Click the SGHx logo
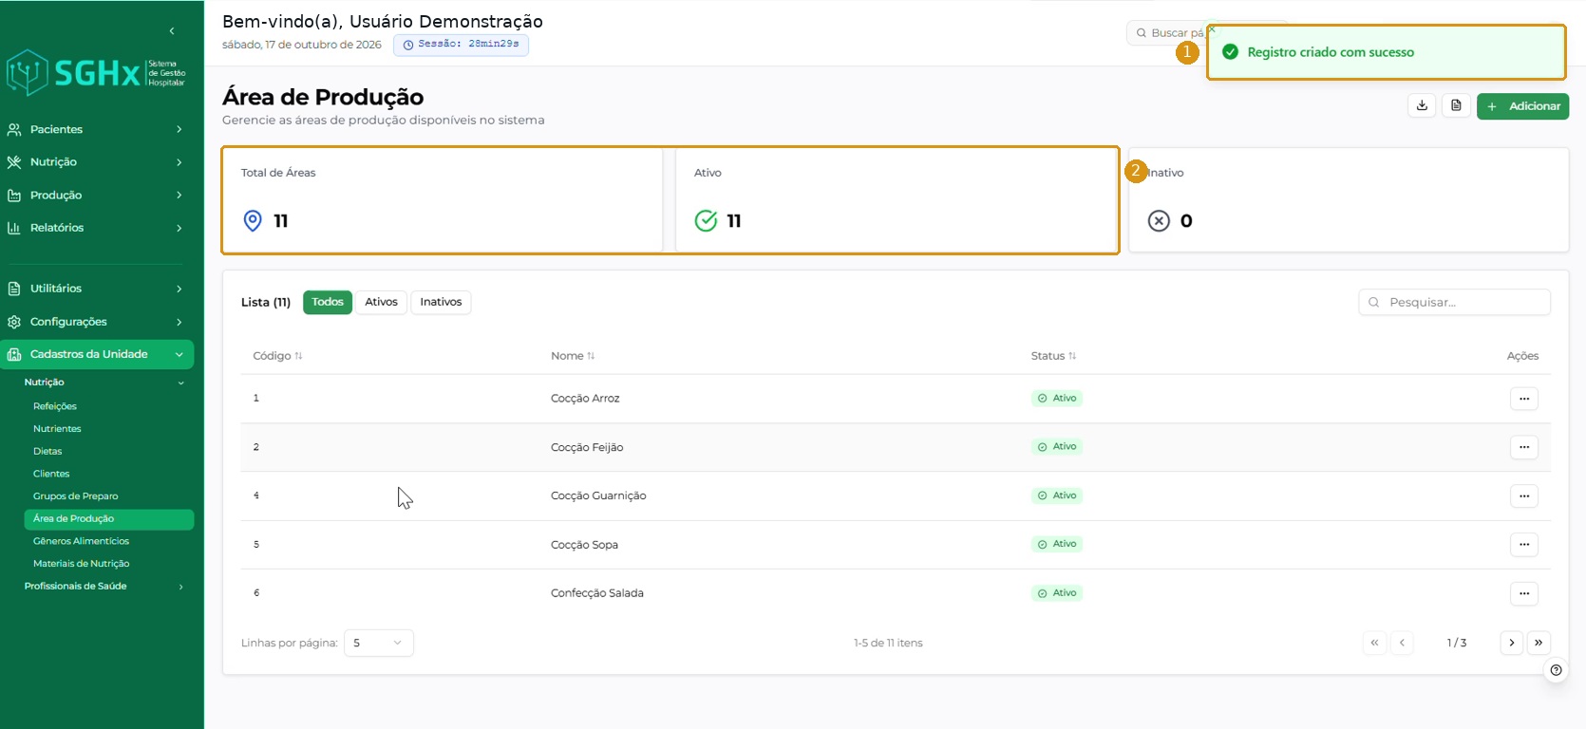 pos(96,73)
